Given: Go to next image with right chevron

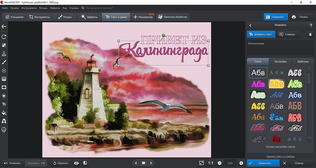Looking at the screenshot, I should (151, 163).
